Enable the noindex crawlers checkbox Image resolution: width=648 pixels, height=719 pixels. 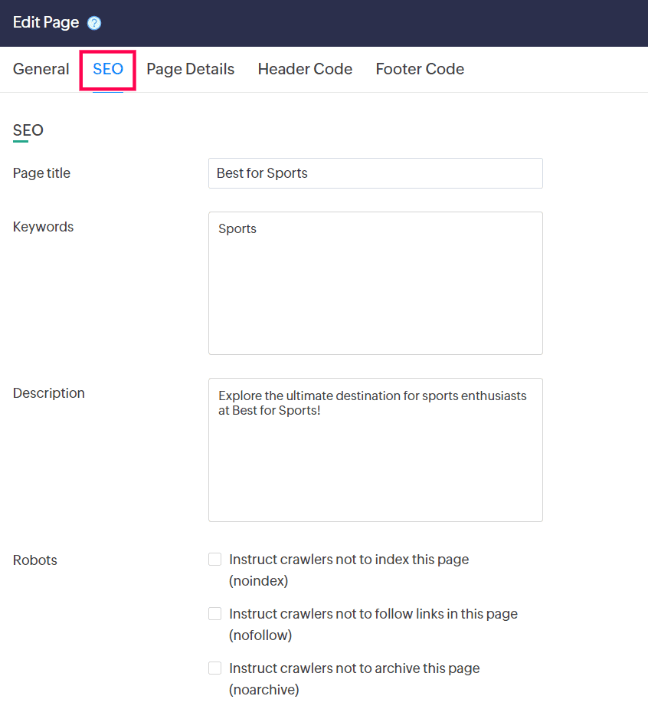click(x=215, y=560)
